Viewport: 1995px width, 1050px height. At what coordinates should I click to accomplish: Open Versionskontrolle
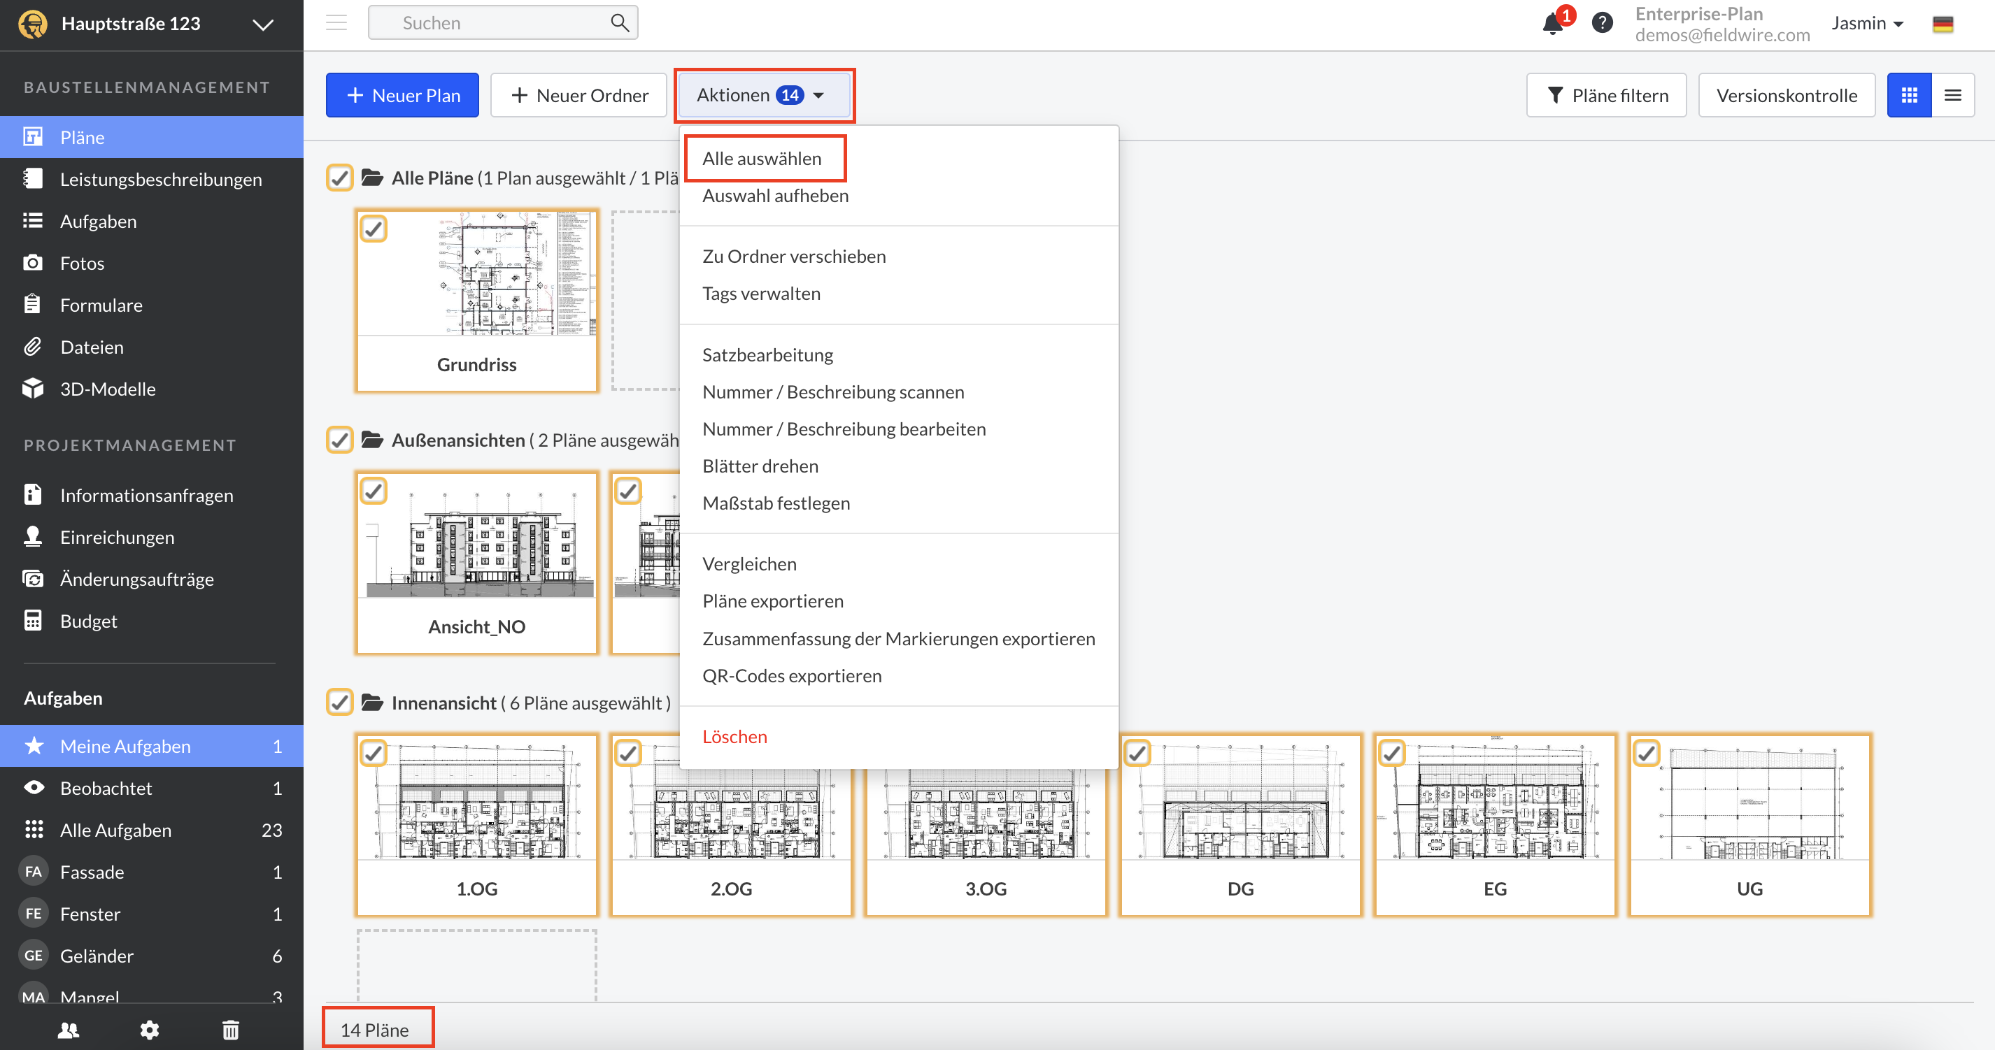coord(1787,95)
